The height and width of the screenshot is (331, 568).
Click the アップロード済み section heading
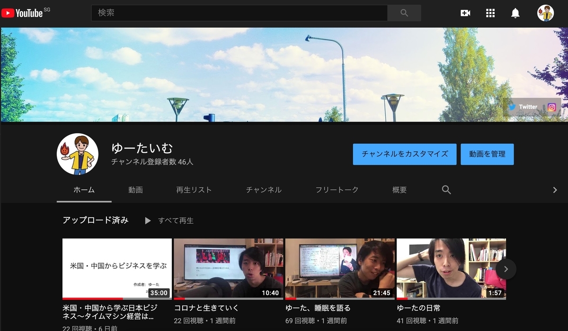[x=96, y=220]
